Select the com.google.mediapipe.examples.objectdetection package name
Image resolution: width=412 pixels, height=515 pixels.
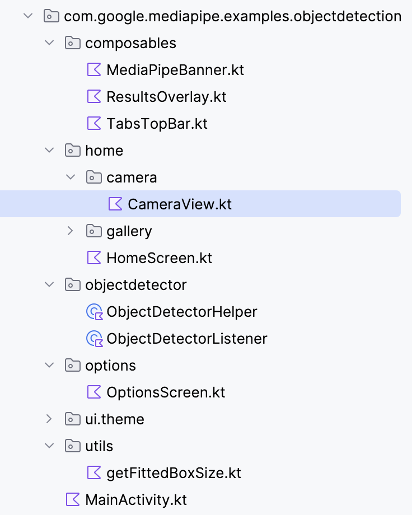click(233, 16)
